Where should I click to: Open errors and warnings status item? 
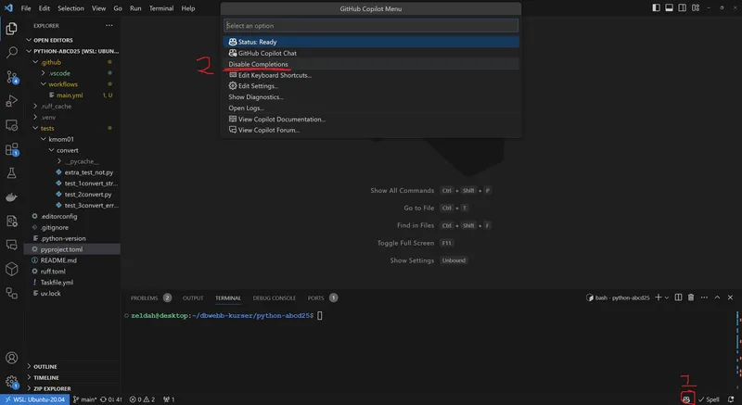143,399
